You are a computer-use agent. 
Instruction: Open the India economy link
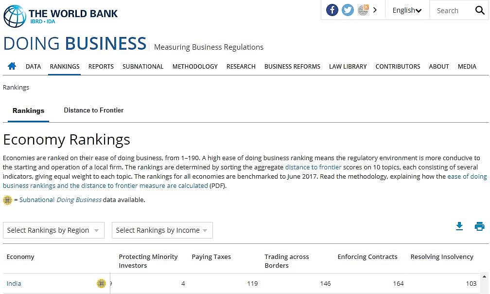[x=14, y=283]
